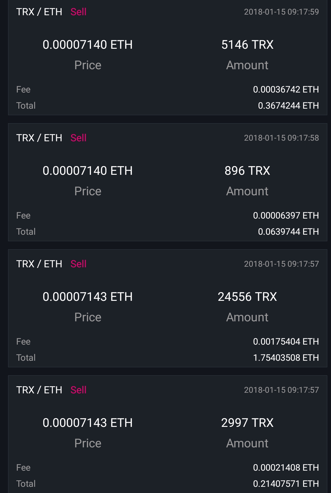Tap the price of the 5146 TRX trade
This screenshot has height=493, width=331.
[x=88, y=45]
